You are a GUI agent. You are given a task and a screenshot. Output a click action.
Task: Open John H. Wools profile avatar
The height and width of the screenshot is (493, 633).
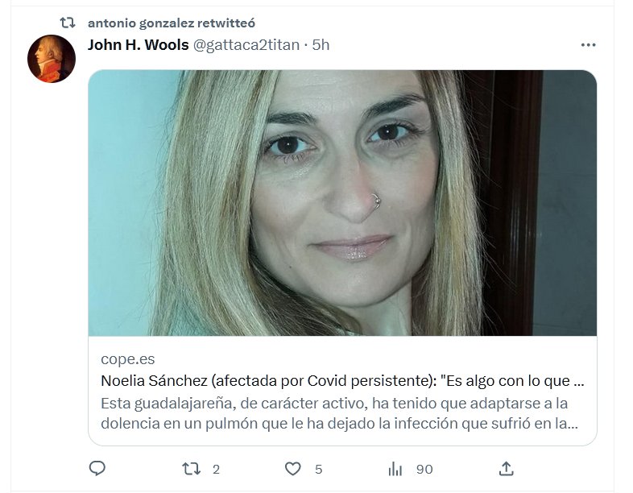(x=52, y=59)
